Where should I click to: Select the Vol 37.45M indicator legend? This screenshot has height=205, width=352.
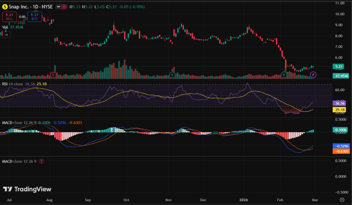click(x=13, y=27)
